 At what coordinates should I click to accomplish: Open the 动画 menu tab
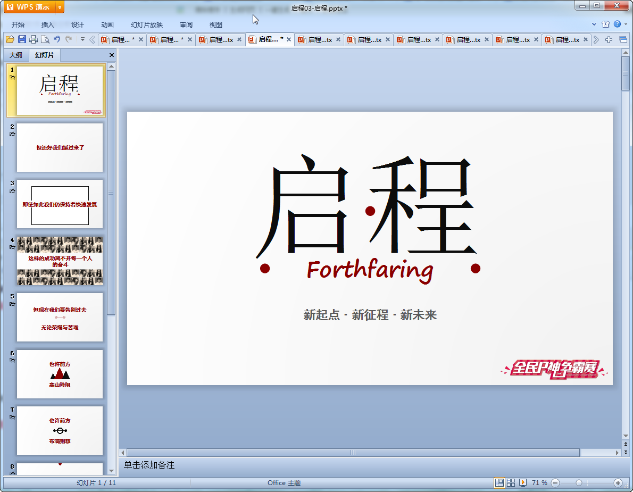click(107, 24)
